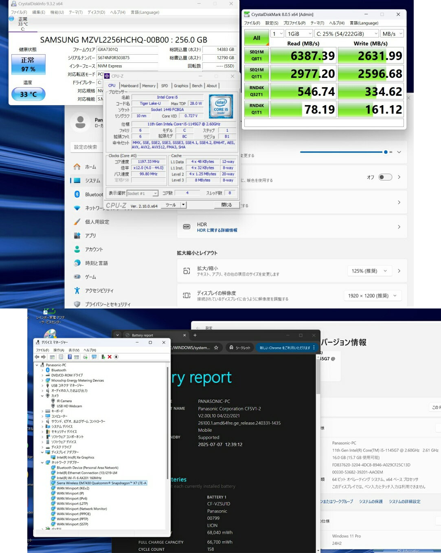Click the back arrow in Device Manager toolbar
441x553 pixels.
[x=37, y=357]
